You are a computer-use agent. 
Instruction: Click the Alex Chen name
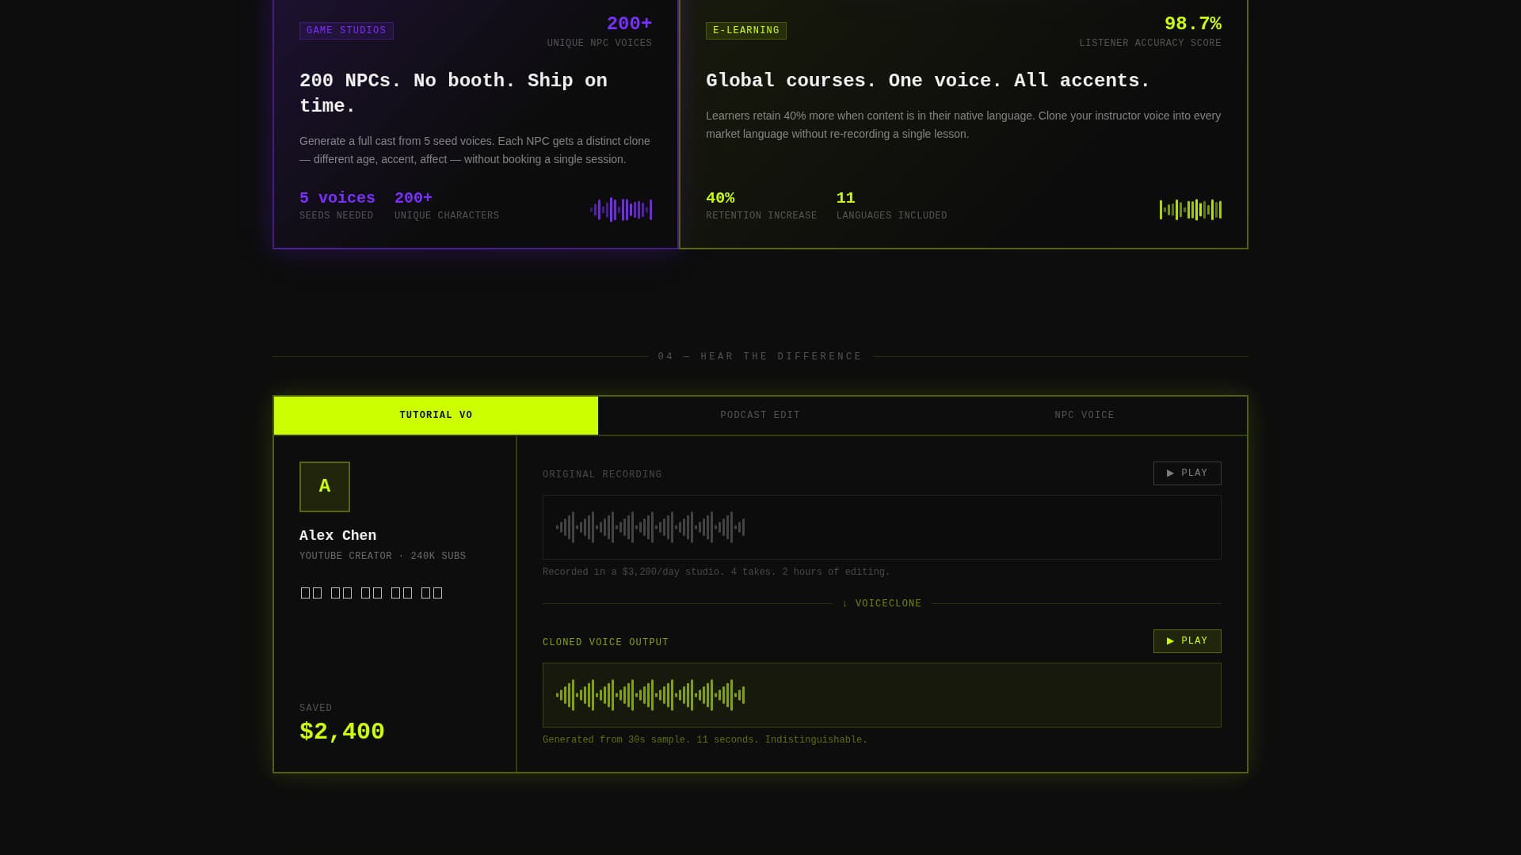337,536
